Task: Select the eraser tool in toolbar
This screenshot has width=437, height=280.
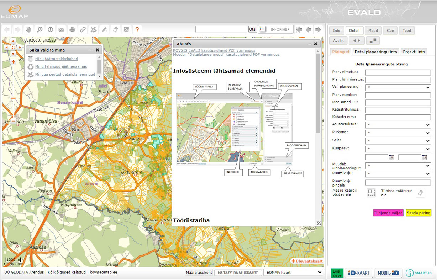Action: click(115, 29)
